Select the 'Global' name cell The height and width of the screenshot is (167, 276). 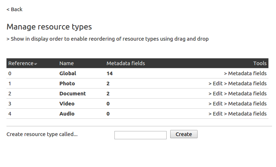(x=68, y=73)
